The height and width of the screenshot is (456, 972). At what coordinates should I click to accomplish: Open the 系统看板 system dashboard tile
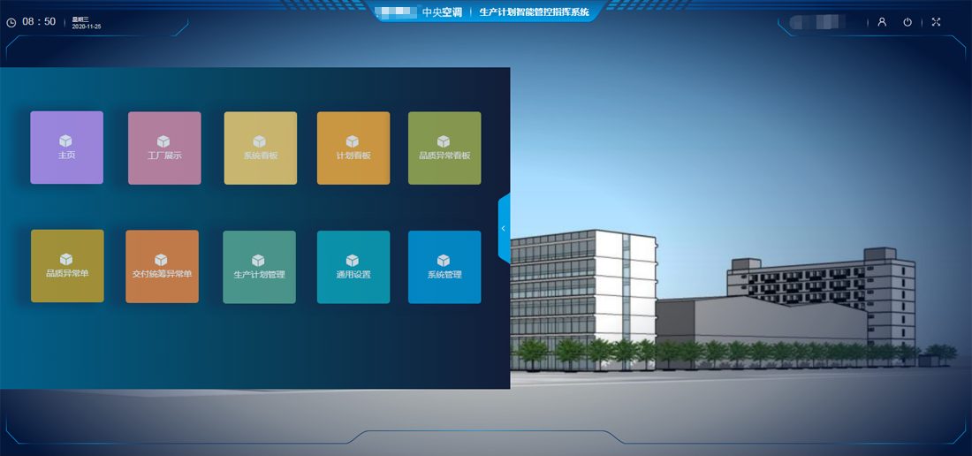pos(260,148)
